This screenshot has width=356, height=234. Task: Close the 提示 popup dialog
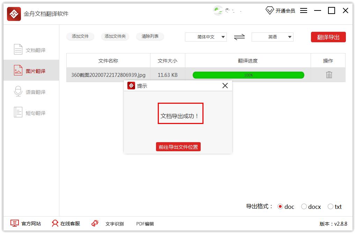225,85
